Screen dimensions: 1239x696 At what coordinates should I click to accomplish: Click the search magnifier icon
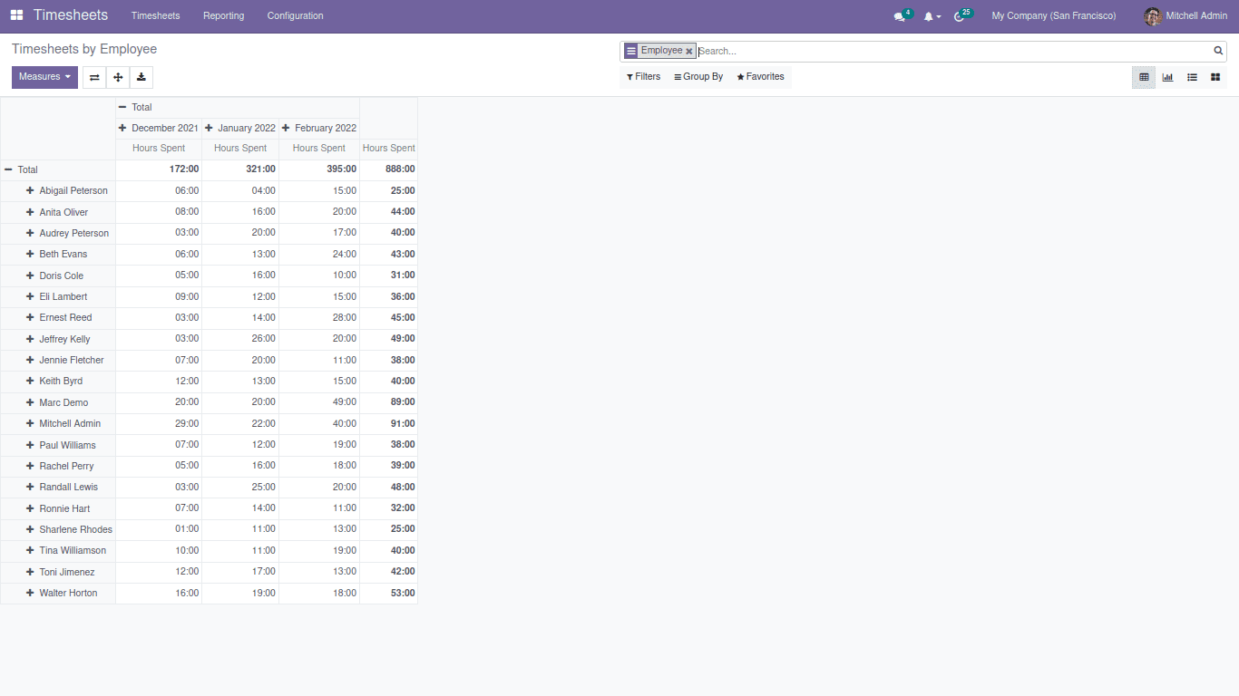click(x=1218, y=51)
